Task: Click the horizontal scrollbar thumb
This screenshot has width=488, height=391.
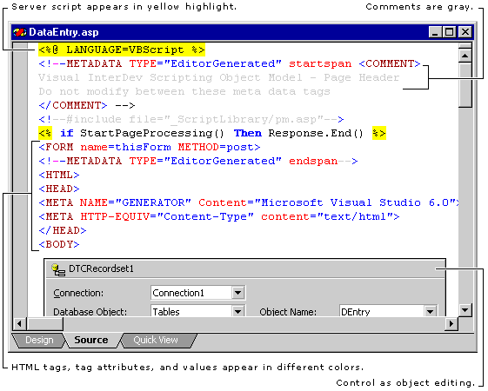Action: pos(45,324)
